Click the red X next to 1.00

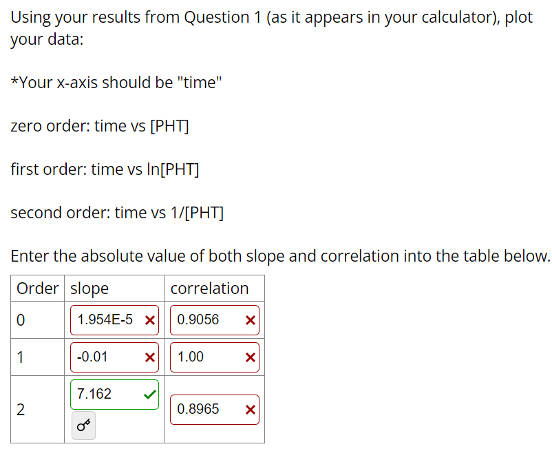click(249, 357)
